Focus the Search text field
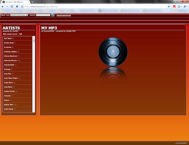Image resolution: width=189 pixels, height=145 pixels. point(43,15)
